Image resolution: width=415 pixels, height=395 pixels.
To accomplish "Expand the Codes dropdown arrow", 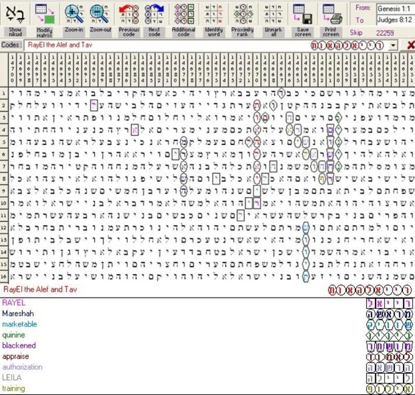I will [x=393, y=45].
